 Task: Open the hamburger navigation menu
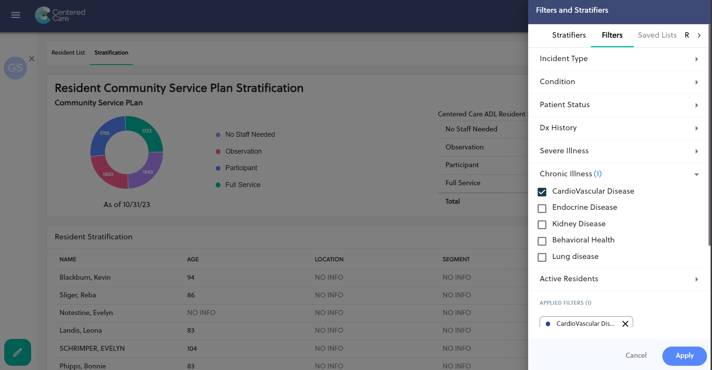point(16,15)
